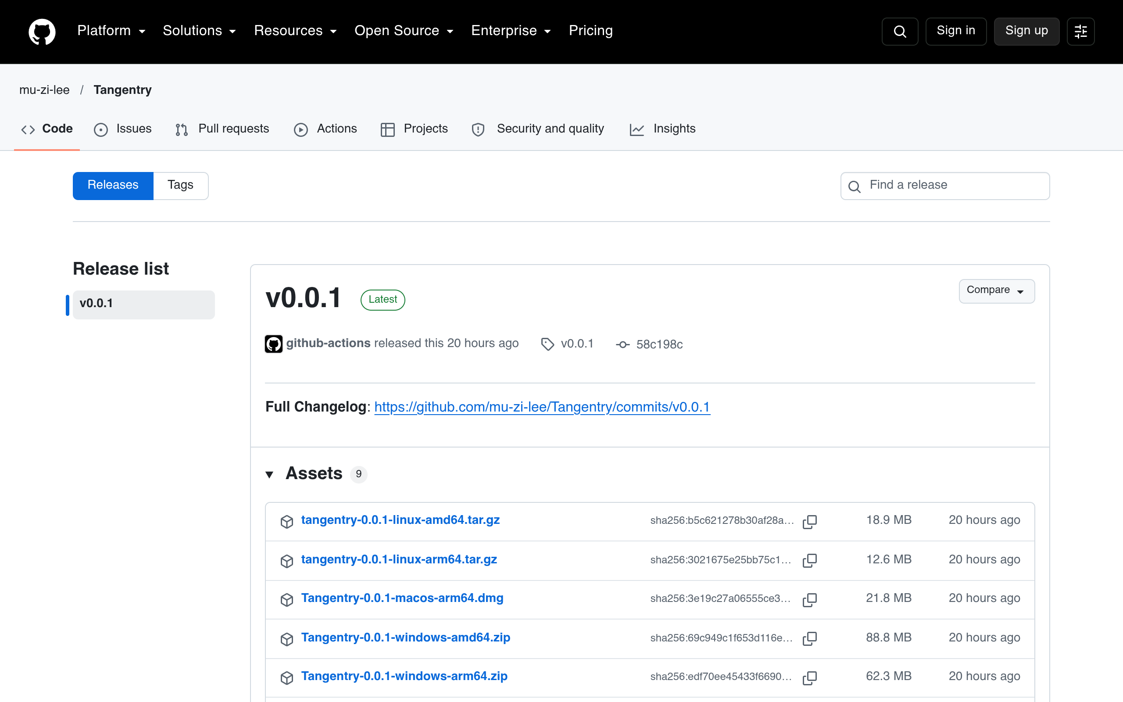Expand the Resources dropdown menu
The image size is (1123, 702).
click(295, 31)
